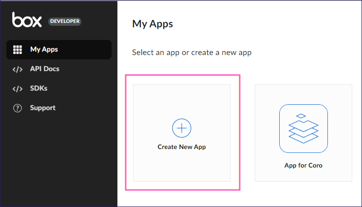362x207 pixels.
Task: Go to the SDKs sidebar item
Action: pos(38,89)
